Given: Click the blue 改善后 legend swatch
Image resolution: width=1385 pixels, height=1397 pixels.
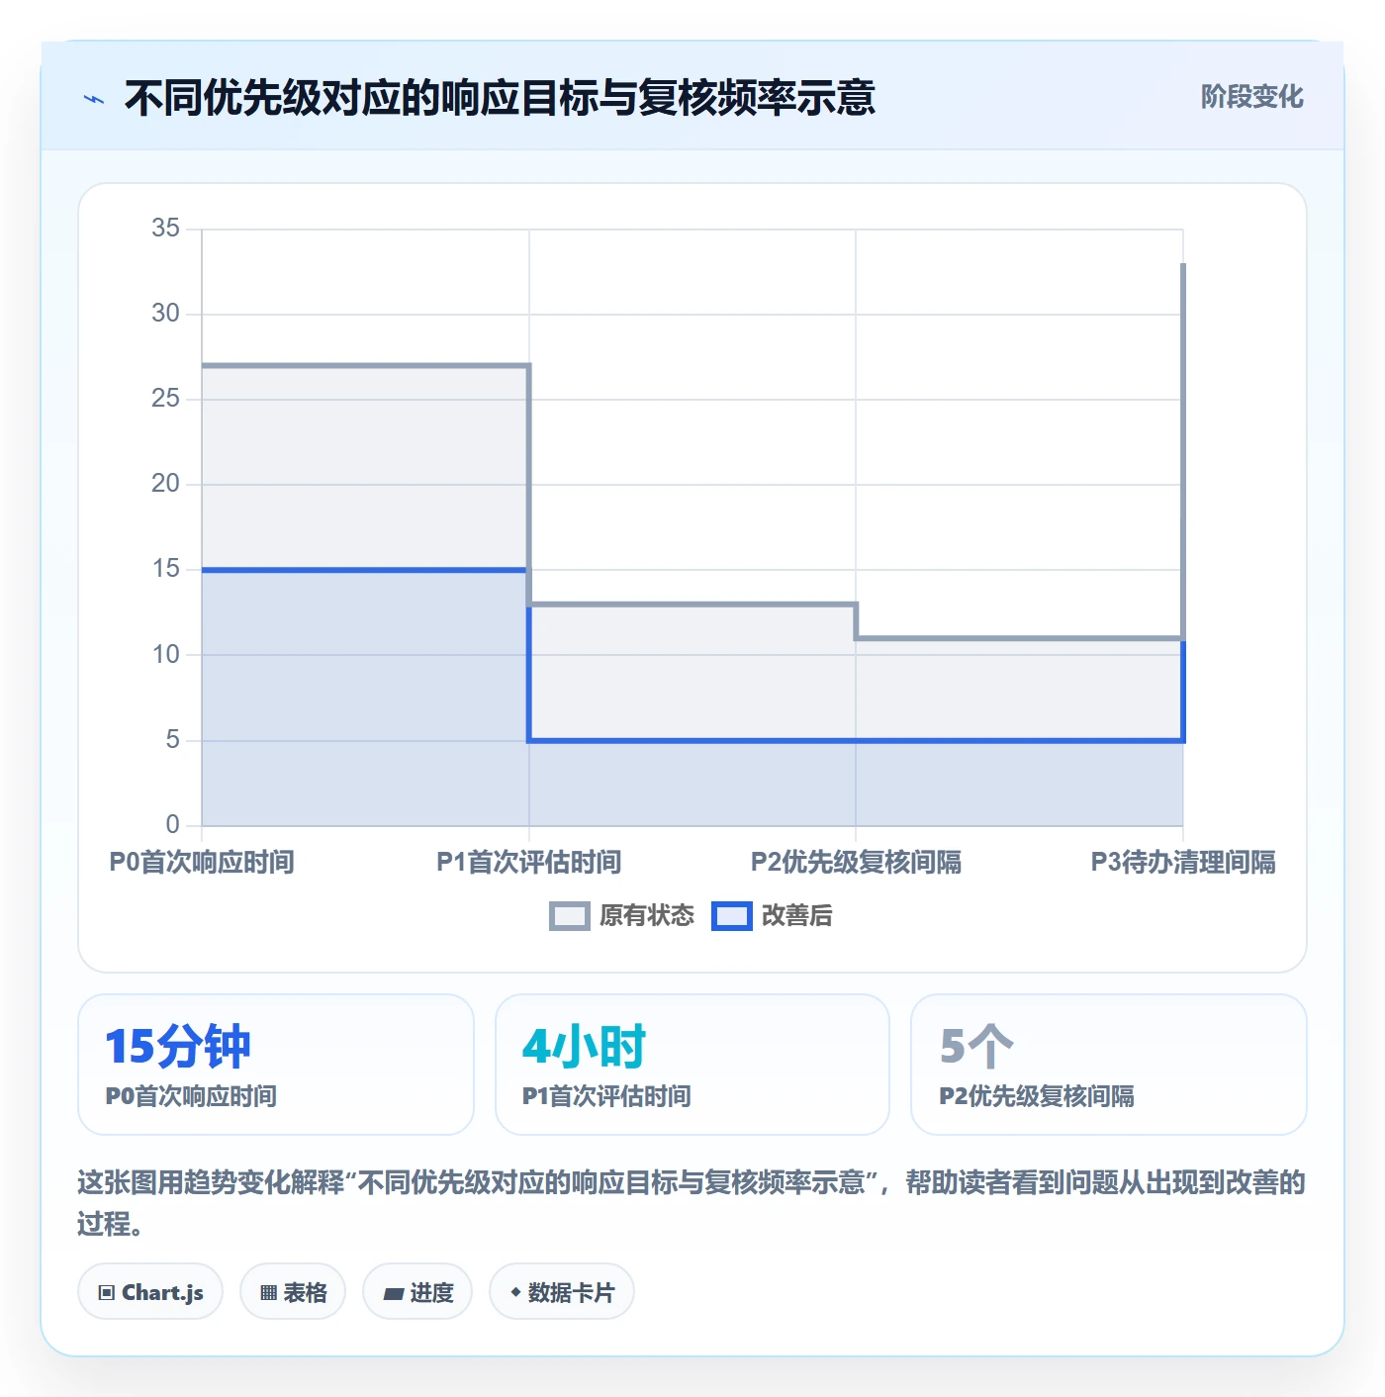Looking at the screenshot, I should tap(732, 916).
